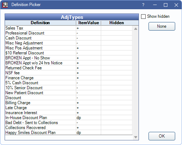Image resolution: width=182 pixels, height=145 pixels.
Task: Click the help question mark icon
Action: click(x=143, y=5)
